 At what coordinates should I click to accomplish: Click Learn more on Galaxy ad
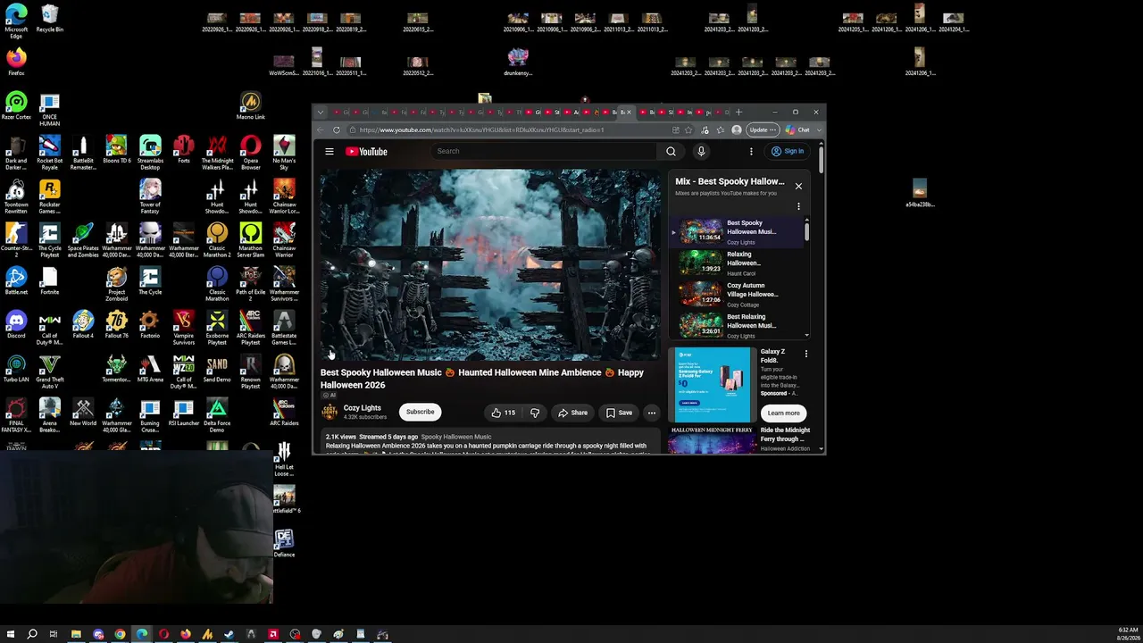pyautogui.click(x=783, y=413)
